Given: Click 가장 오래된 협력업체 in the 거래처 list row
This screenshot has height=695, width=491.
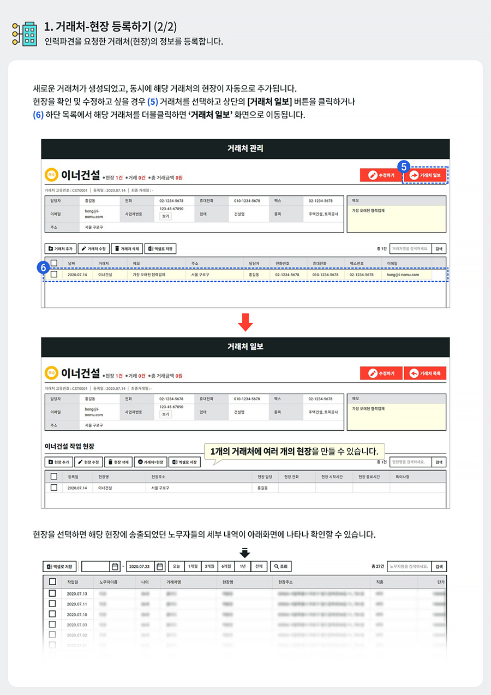Looking at the screenshot, I should pos(148,275).
